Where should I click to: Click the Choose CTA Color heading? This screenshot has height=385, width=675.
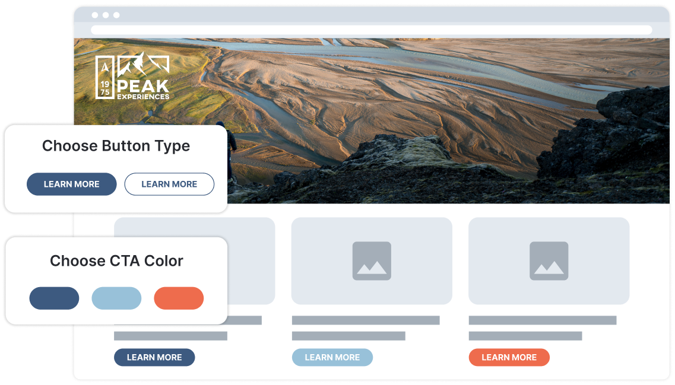[116, 260]
